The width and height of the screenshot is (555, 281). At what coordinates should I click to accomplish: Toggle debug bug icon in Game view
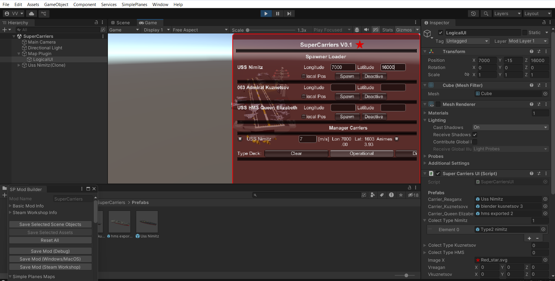(357, 30)
